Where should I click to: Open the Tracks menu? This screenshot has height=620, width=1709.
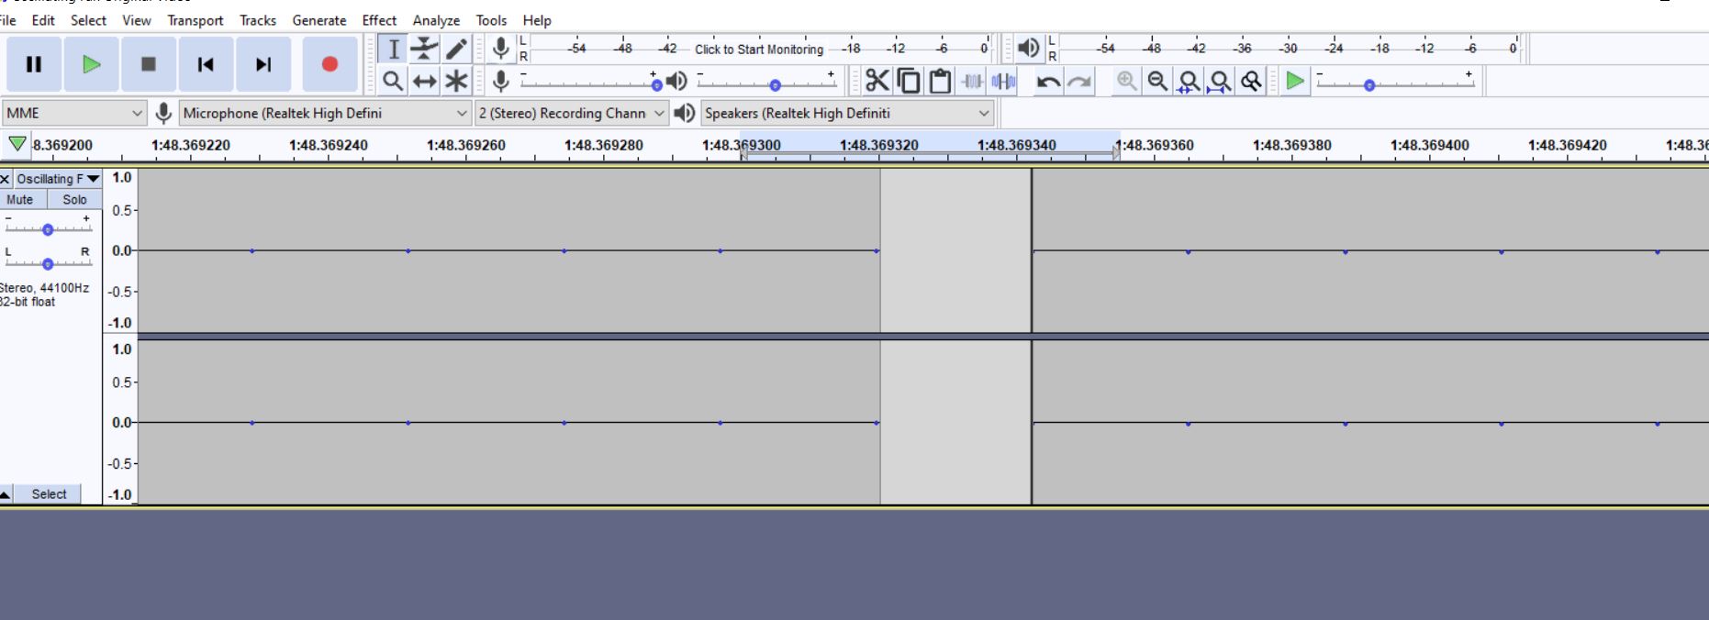pos(258,20)
